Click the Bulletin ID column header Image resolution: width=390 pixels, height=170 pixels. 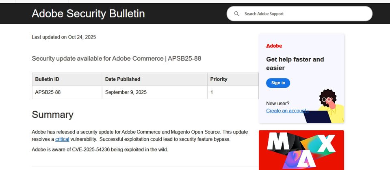click(x=47, y=79)
